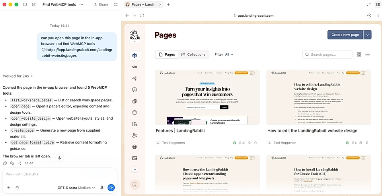
Task: Click the branch conversation icon under response
Action: coord(19,163)
